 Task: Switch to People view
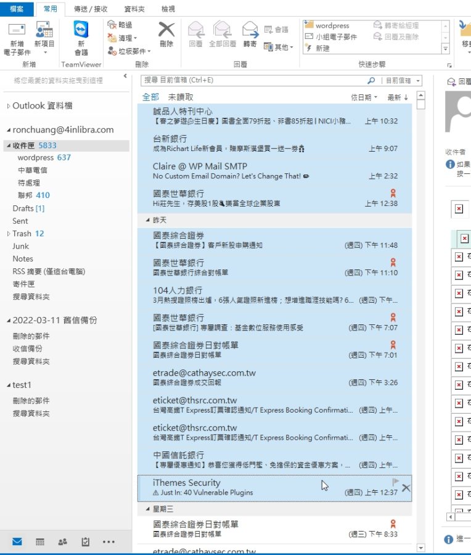click(63, 541)
